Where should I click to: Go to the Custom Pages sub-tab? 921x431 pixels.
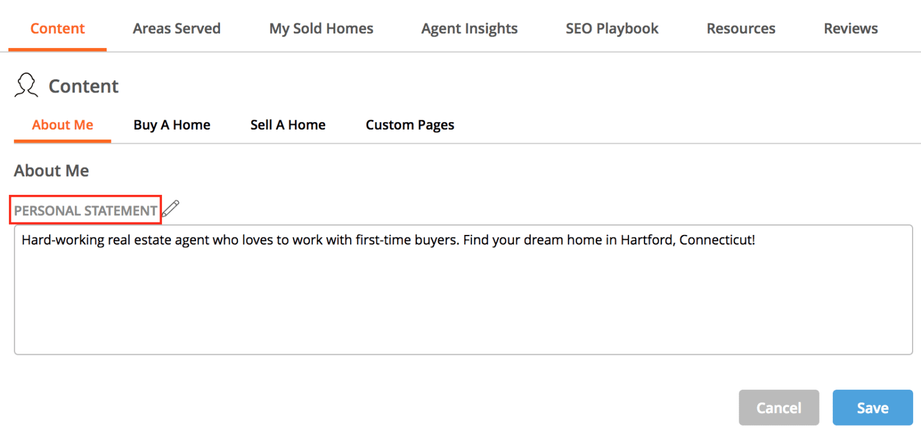tap(410, 125)
